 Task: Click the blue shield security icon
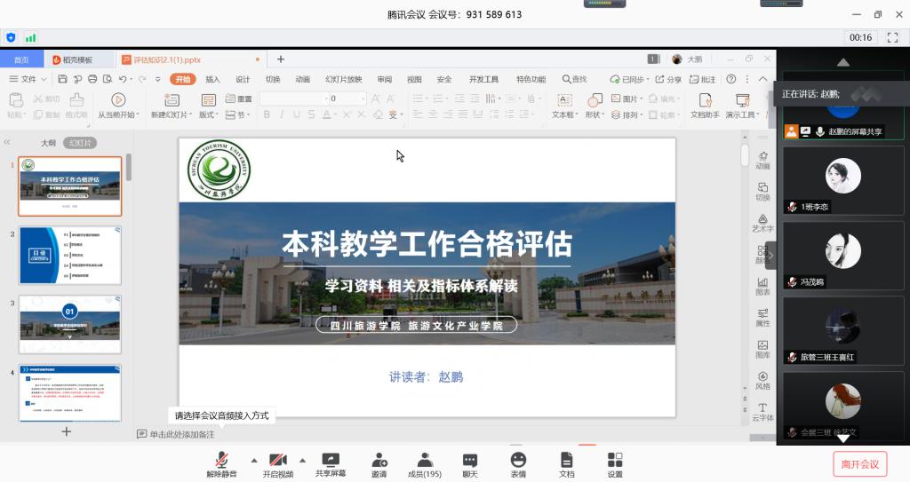(11, 37)
